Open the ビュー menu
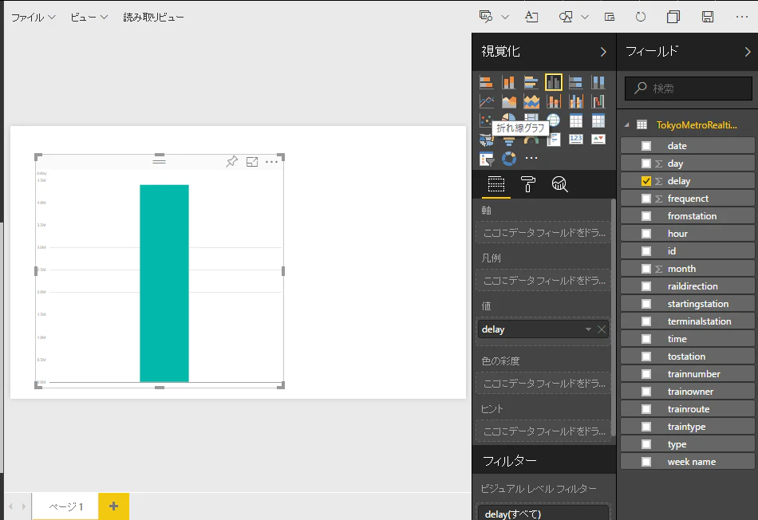 point(89,18)
